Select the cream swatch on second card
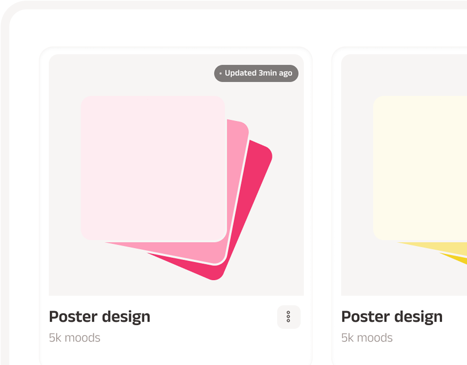This screenshot has width=467, height=365. click(x=419, y=167)
